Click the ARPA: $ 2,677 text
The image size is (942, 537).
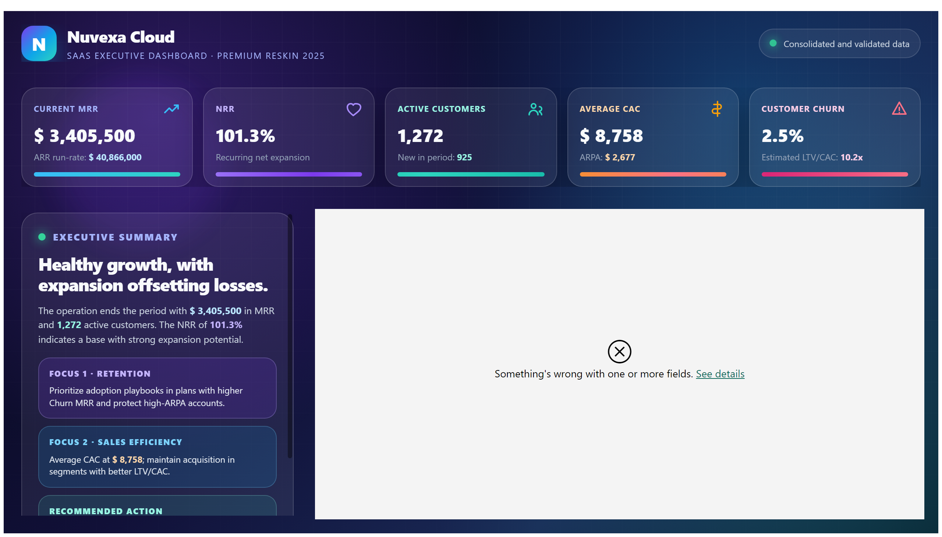coord(608,157)
